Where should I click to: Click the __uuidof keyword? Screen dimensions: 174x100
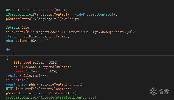point(77,14)
